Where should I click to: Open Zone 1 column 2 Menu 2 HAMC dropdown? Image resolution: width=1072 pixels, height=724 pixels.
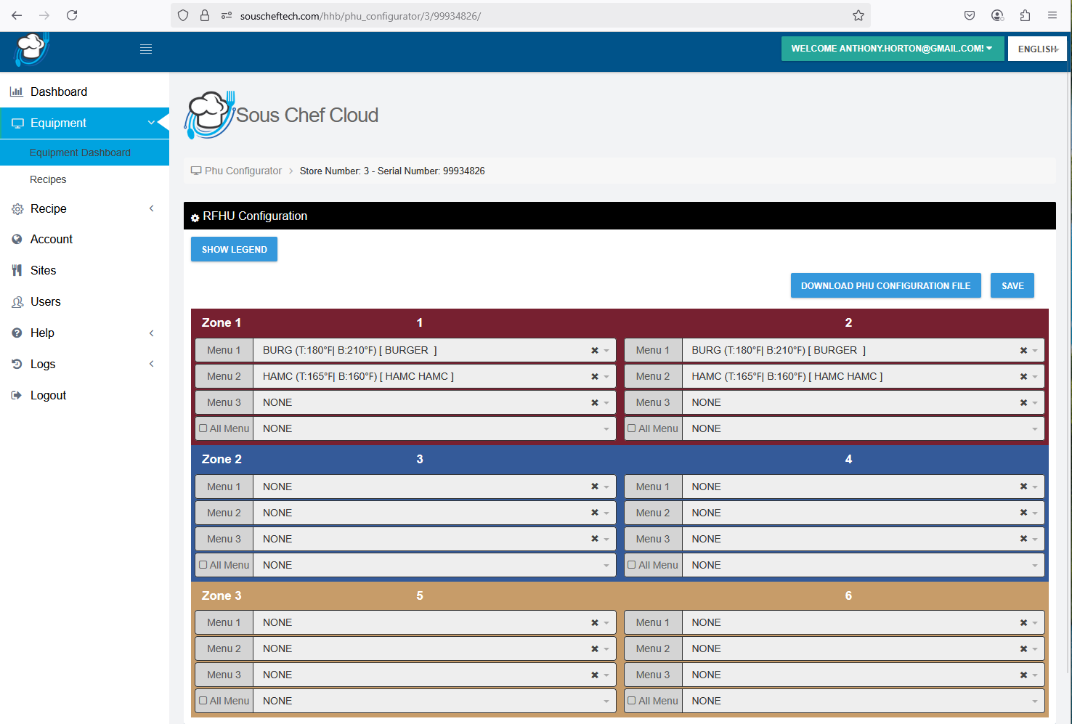[x=863, y=376]
